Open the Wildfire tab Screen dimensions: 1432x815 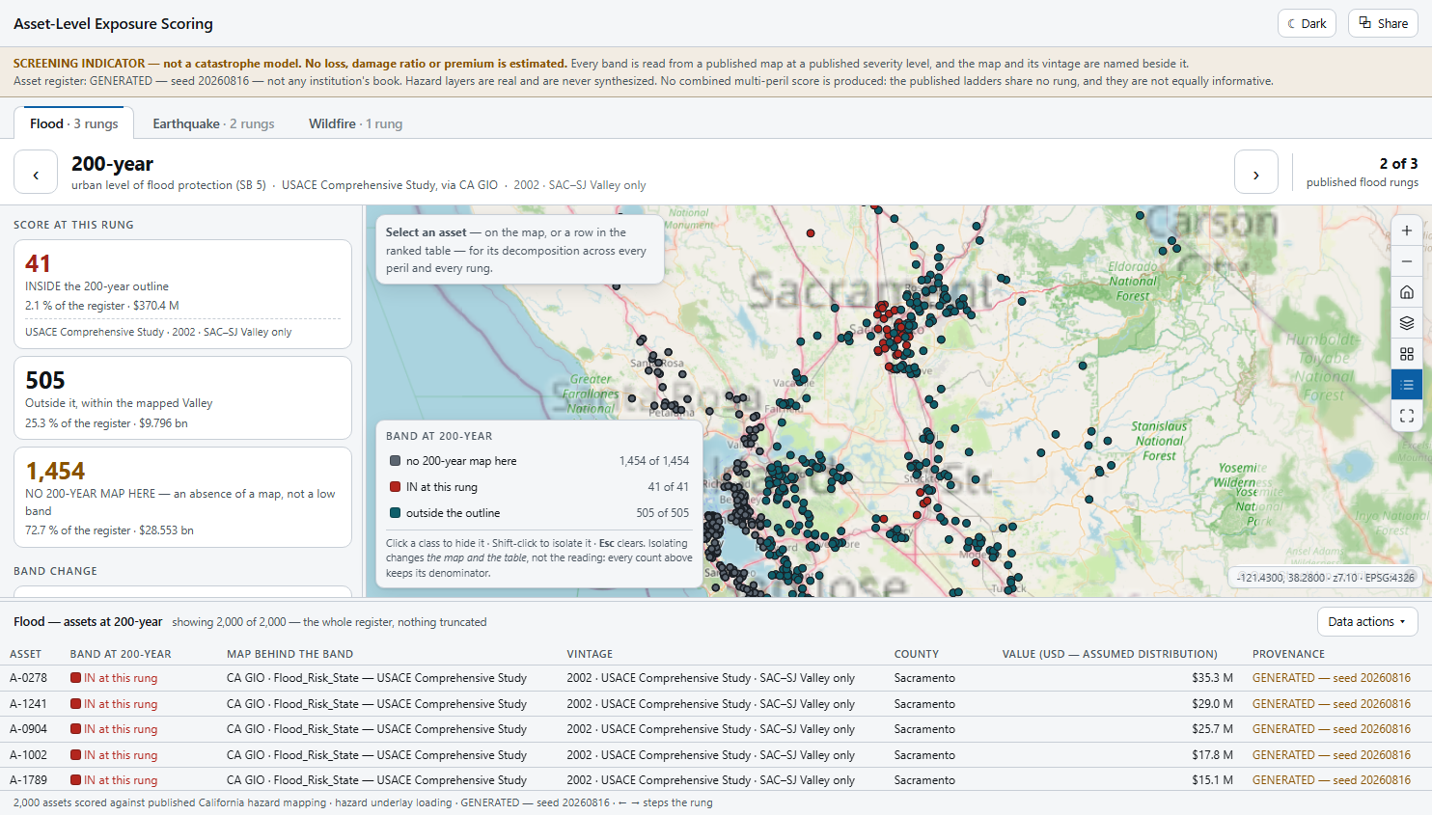(355, 123)
